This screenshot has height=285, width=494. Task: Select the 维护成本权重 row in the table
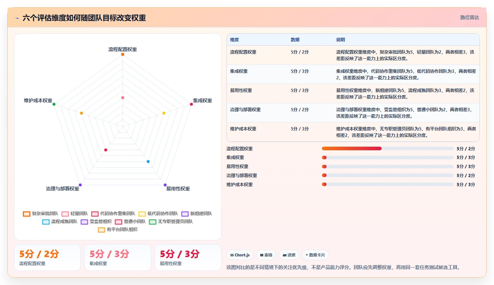[x=353, y=132]
